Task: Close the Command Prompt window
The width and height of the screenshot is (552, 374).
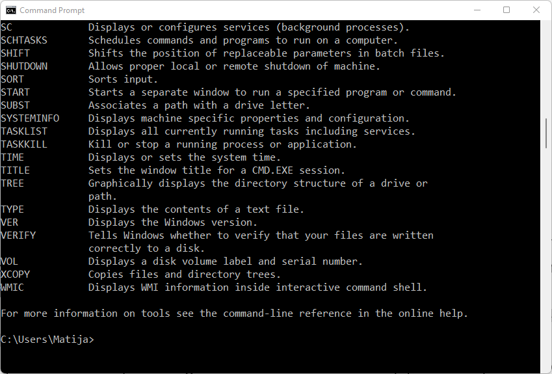Action: pyautogui.click(x=536, y=10)
